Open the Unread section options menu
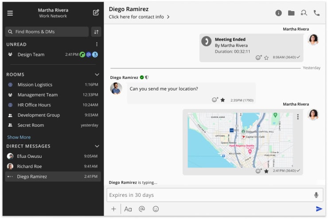This screenshot has width=328, height=219. coord(97,44)
